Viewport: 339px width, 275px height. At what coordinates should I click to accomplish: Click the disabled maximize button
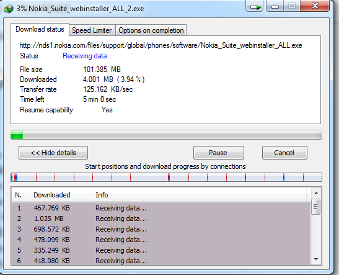(x=292, y=6)
